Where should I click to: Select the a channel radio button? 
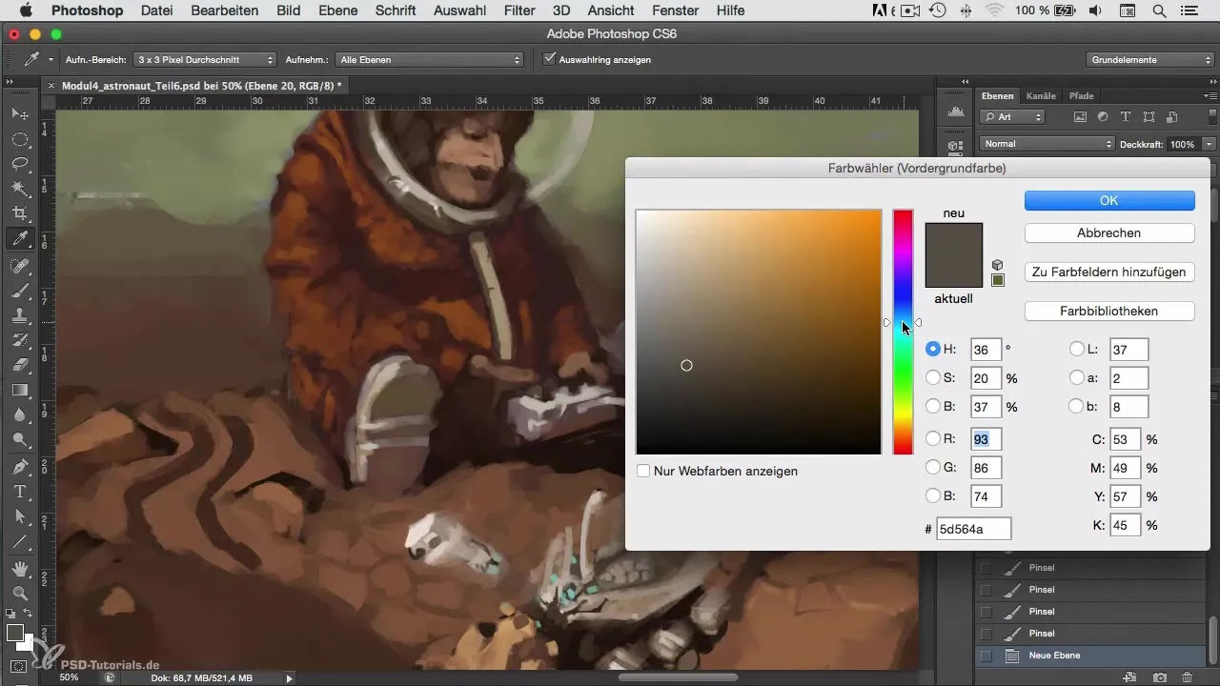[1077, 378]
